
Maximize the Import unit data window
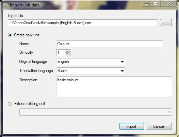(x=156, y=4)
